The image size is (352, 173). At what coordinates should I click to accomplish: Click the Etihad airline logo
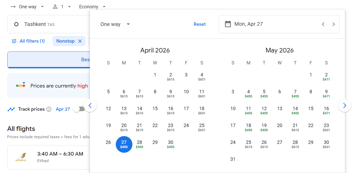click(x=21, y=157)
